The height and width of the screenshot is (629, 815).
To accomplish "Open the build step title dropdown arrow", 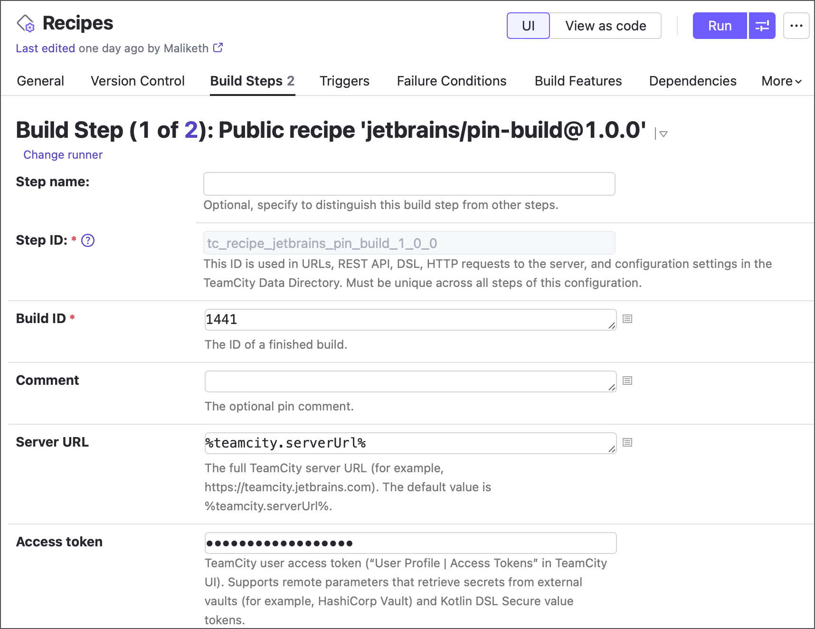I will (663, 134).
